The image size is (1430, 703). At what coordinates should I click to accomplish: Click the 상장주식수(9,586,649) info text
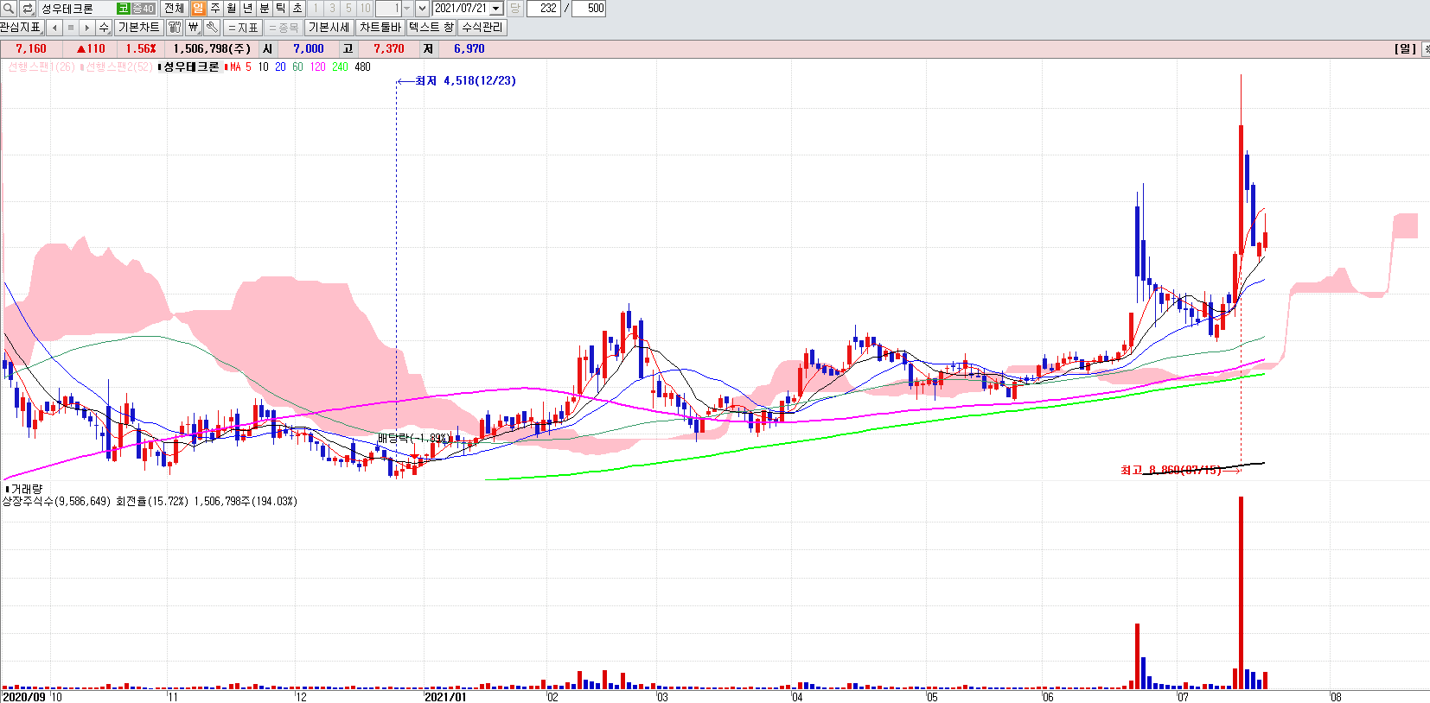56,501
